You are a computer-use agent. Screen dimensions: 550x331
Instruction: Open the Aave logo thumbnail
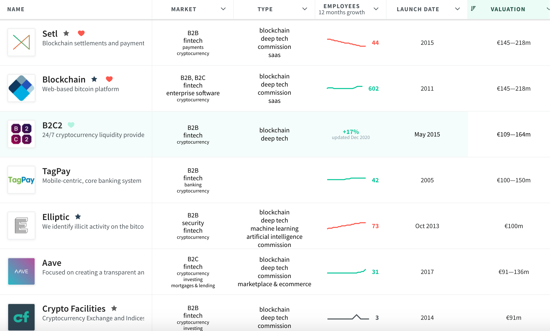tap(21, 271)
